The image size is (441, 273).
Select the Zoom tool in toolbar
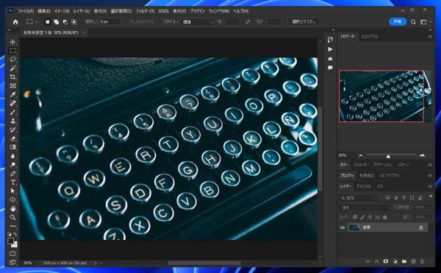[13, 217]
